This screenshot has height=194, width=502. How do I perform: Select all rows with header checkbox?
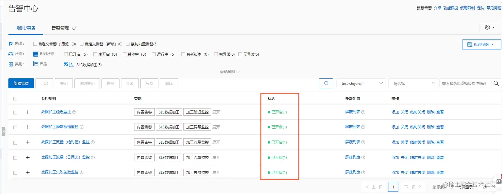[x=15, y=99]
